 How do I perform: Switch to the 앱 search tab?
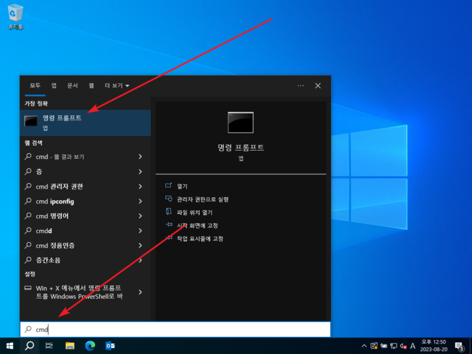(54, 86)
